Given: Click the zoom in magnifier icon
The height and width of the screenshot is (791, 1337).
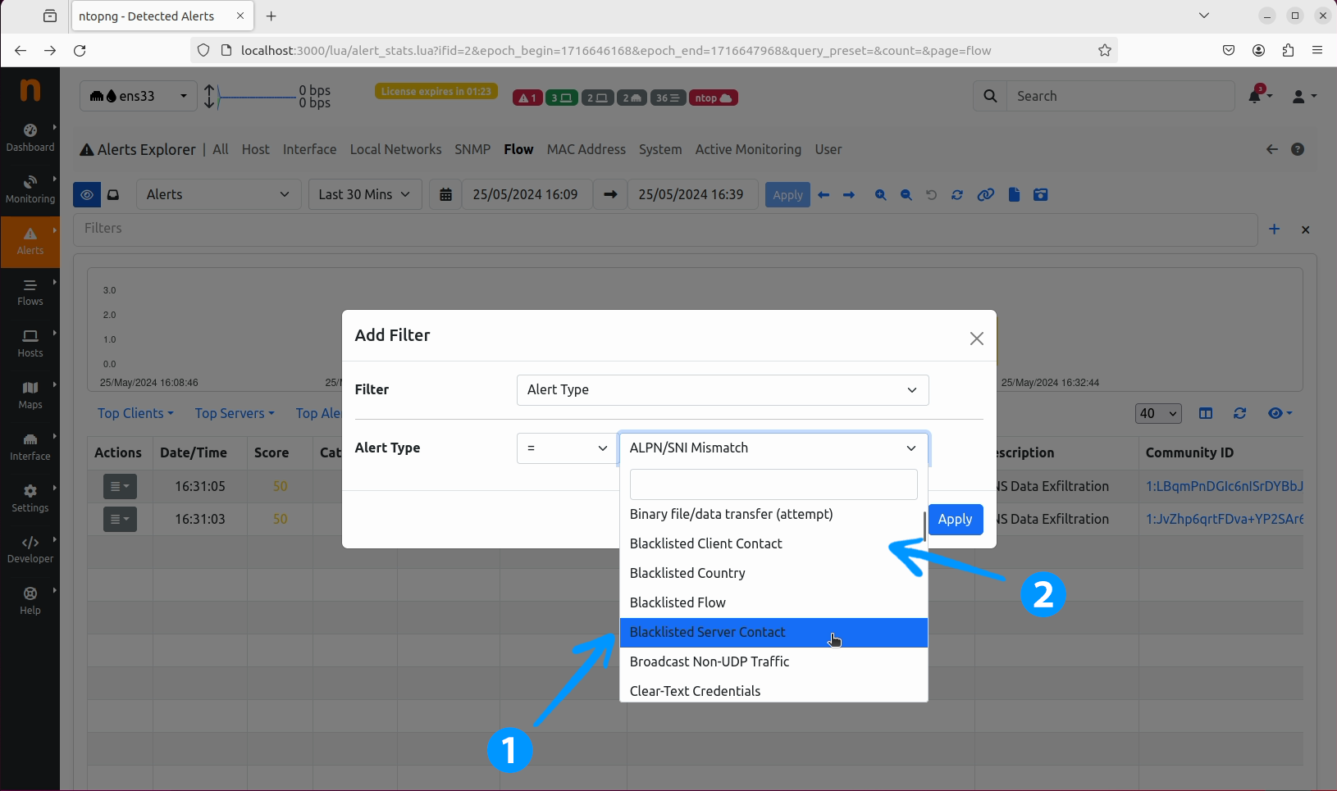Looking at the screenshot, I should pos(880,195).
